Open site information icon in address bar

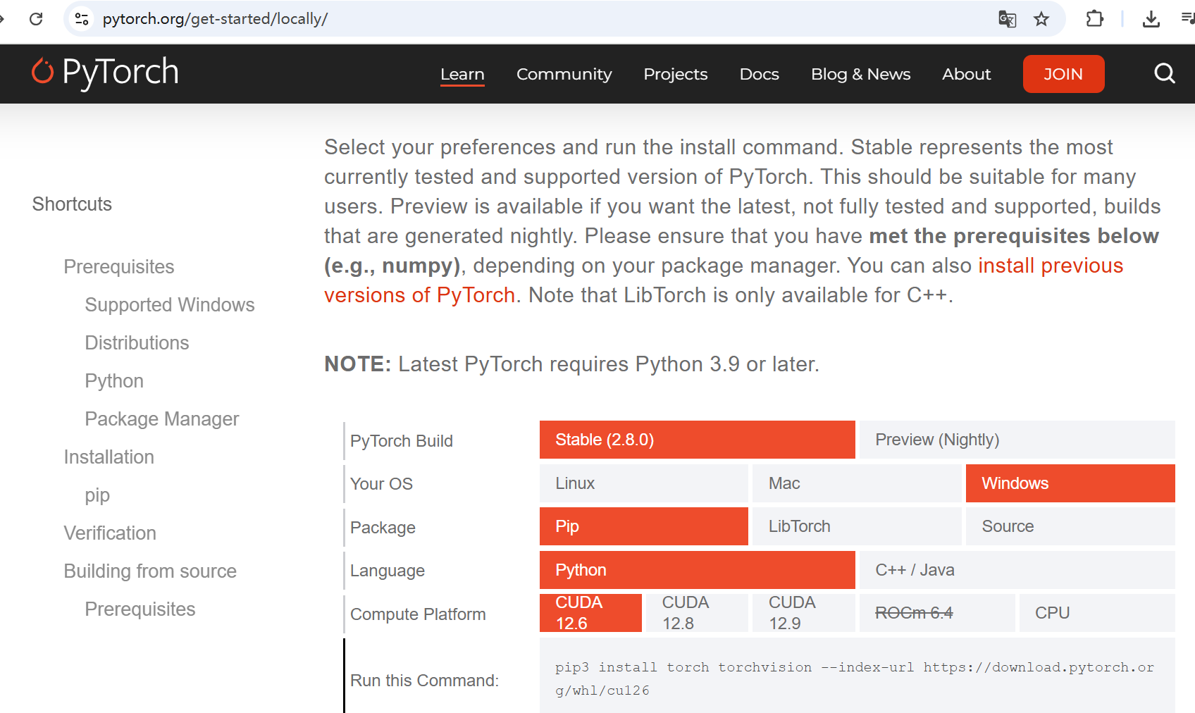(82, 19)
